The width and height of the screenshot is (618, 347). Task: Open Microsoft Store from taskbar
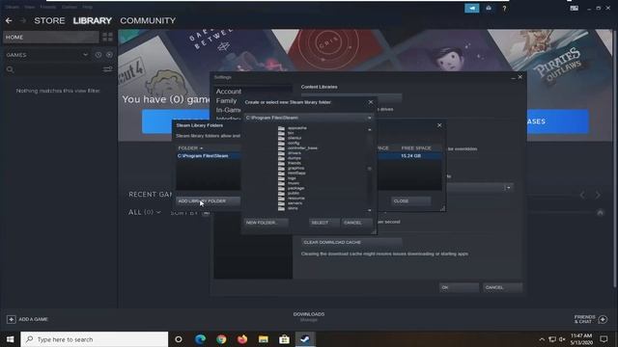point(284,338)
